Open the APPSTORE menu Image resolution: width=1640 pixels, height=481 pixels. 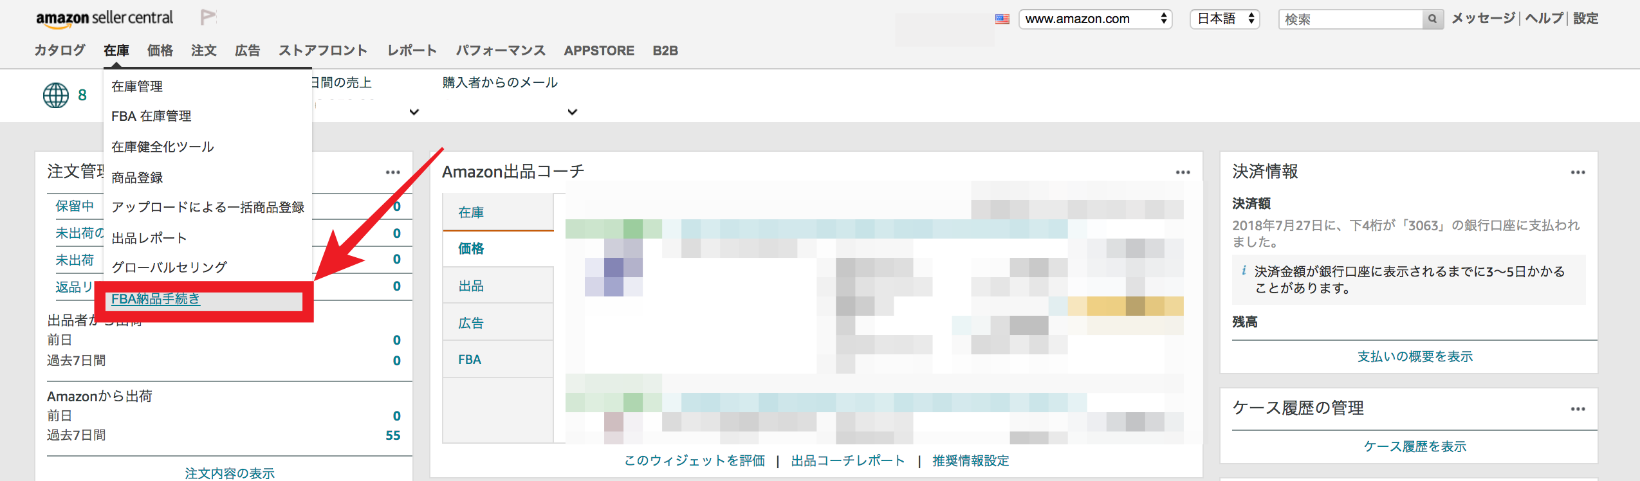[x=599, y=50]
